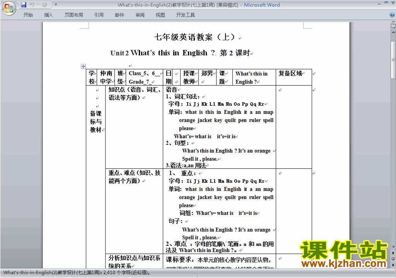Click the '分析知识点与知识系统的关系' cell

pos(134,262)
